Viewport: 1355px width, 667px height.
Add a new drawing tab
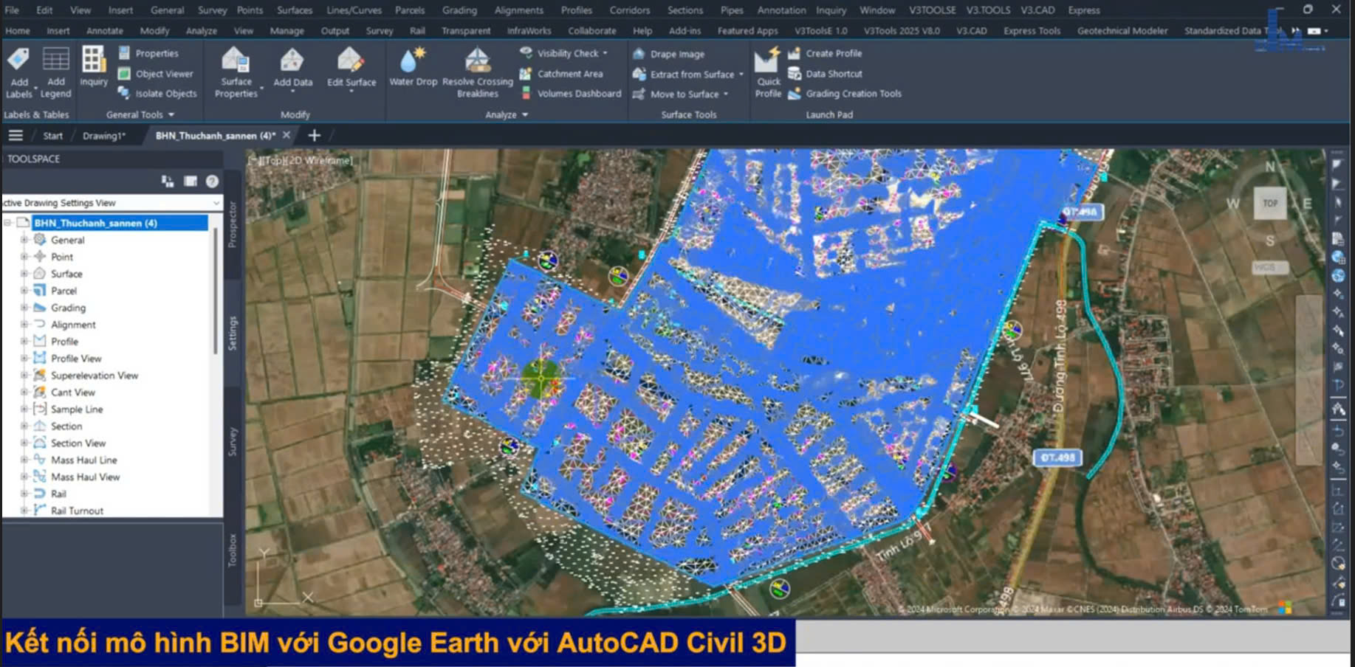pyautogui.click(x=314, y=135)
